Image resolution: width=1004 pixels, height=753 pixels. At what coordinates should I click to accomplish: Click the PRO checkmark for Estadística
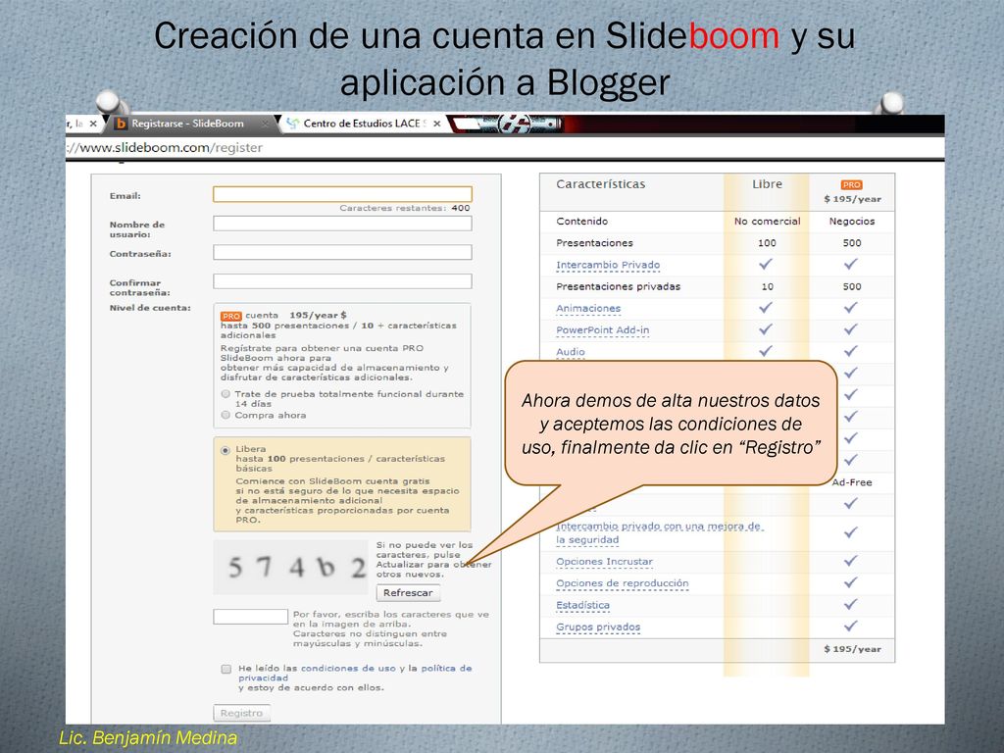[x=850, y=604]
